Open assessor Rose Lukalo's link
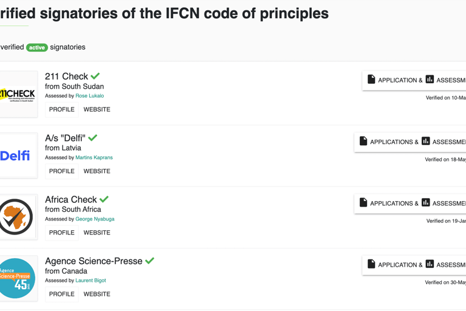The width and height of the screenshot is (466, 311). (x=90, y=96)
